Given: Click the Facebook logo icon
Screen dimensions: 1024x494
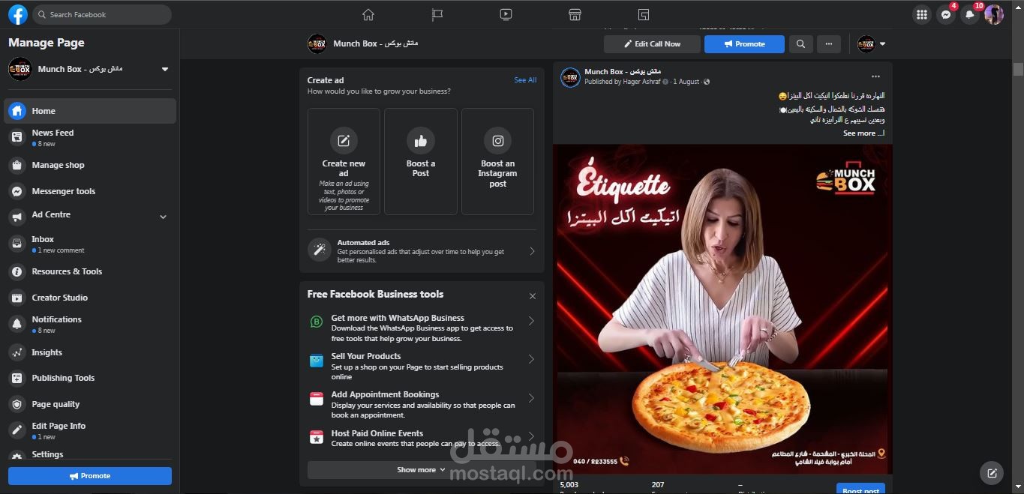Looking at the screenshot, I should (18, 14).
